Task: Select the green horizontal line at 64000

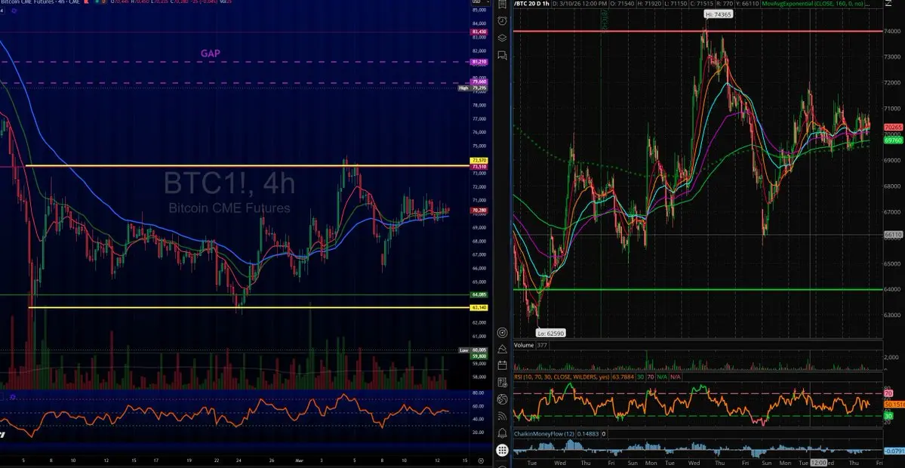Action: (697, 289)
